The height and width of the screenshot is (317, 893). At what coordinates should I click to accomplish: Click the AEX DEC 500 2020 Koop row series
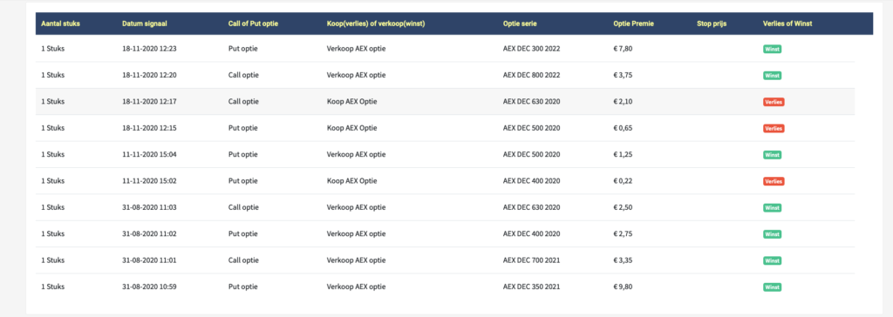(x=531, y=128)
